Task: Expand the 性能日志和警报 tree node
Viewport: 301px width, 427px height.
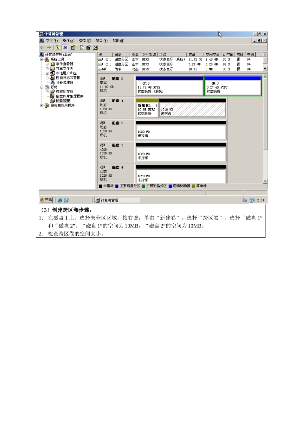Action: coord(47,78)
